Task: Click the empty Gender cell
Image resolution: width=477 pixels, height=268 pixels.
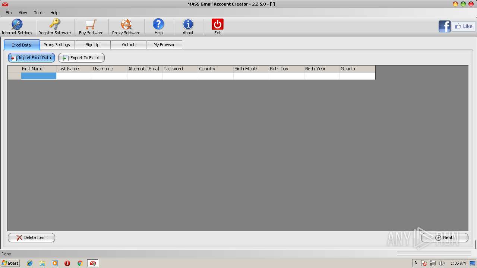Action: point(357,76)
